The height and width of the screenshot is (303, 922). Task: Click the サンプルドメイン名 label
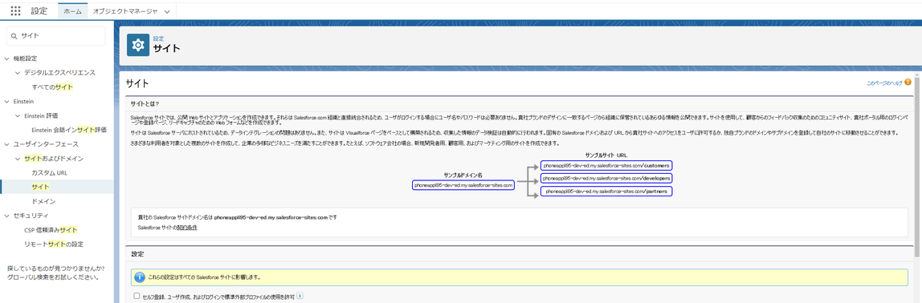(463, 175)
